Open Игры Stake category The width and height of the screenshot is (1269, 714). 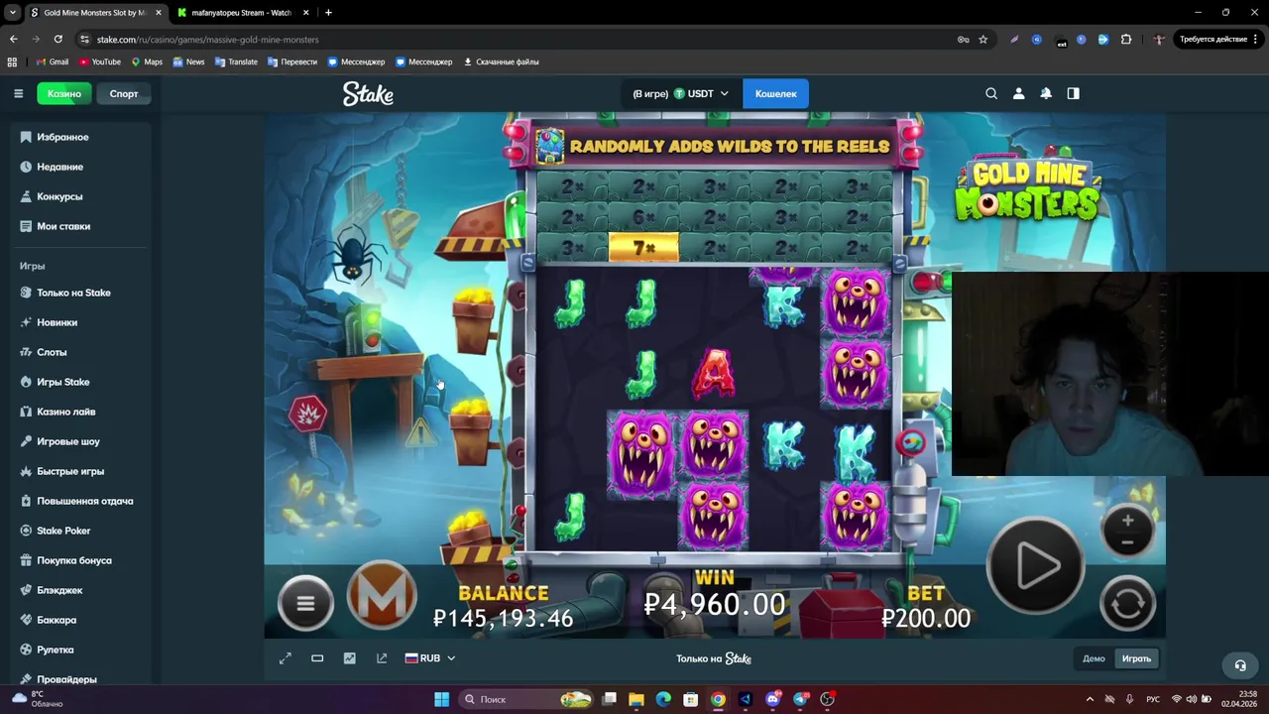[x=79, y=382]
